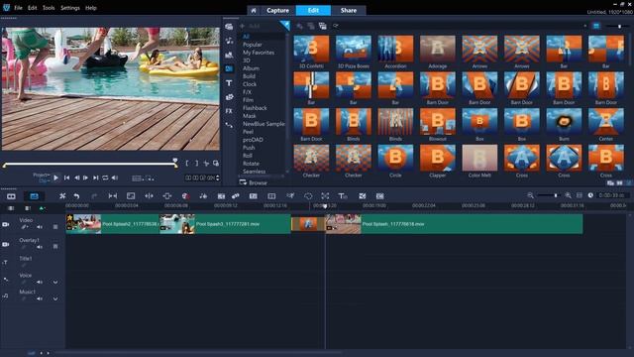
Task: Go to the Home tab icon
Action: coord(254,11)
